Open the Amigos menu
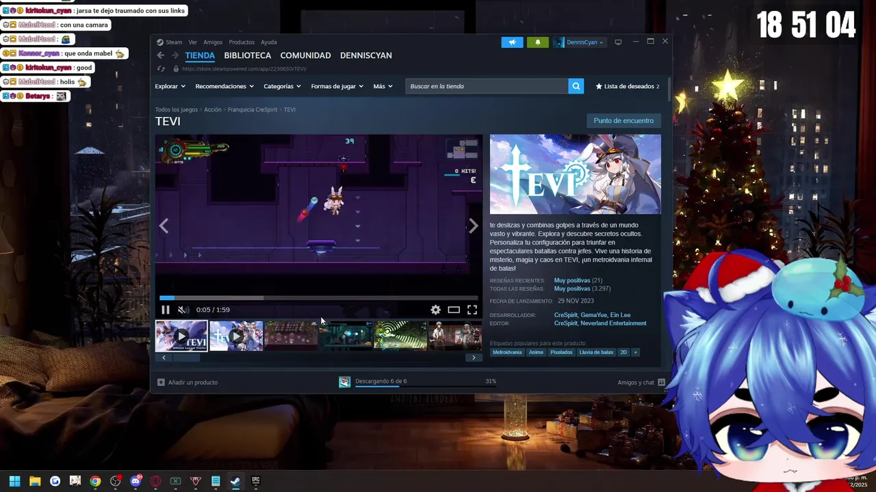This screenshot has width=876, height=492. click(213, 42)
